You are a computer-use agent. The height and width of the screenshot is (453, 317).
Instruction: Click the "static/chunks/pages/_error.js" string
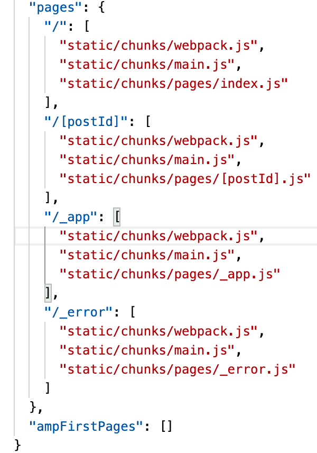click(178, 369)
